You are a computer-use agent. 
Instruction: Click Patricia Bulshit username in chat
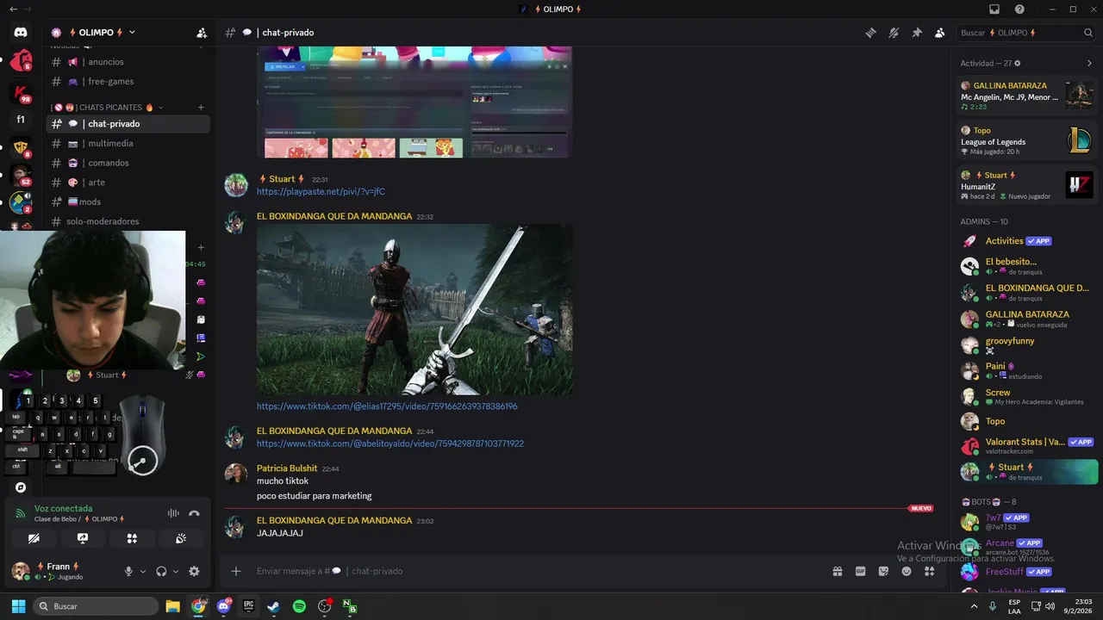[287, 468]
